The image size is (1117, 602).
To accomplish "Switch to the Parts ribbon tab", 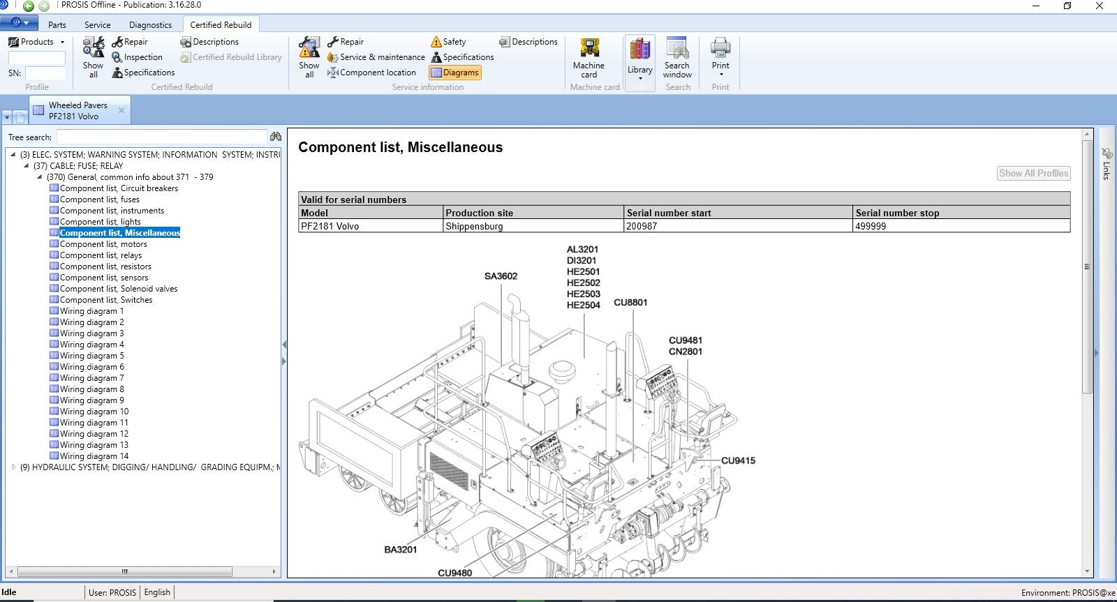I will (x=57, y=24).
